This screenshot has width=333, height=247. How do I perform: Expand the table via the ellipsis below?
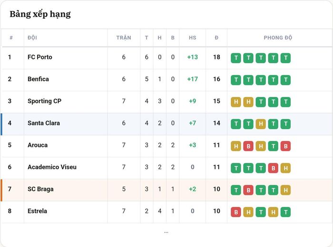pos(166,232)
